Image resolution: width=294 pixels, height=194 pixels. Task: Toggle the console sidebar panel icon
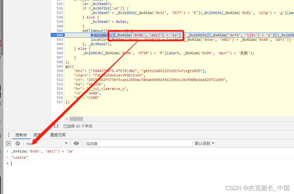coord(8,144)
